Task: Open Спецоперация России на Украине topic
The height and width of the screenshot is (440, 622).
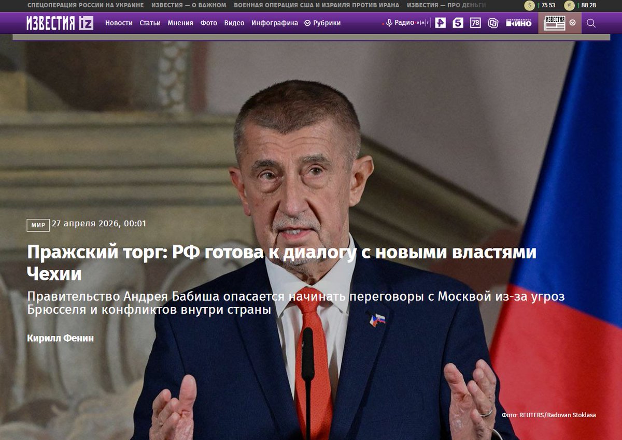Action: click(x=86, y=5)
